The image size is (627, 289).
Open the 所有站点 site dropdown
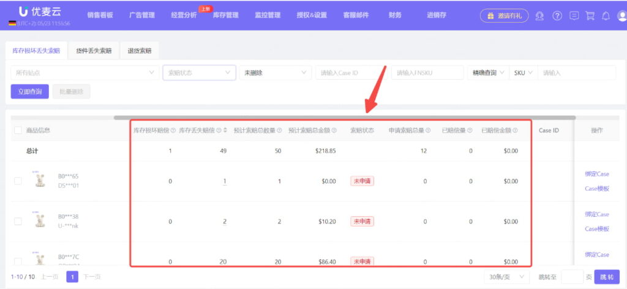tap(84, 73)
